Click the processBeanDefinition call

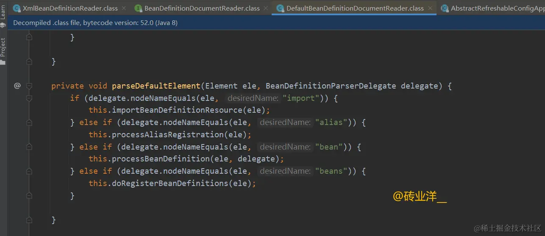[x=161, y=159]
